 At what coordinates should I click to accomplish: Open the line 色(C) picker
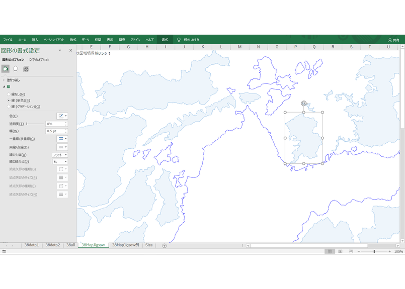62,116
